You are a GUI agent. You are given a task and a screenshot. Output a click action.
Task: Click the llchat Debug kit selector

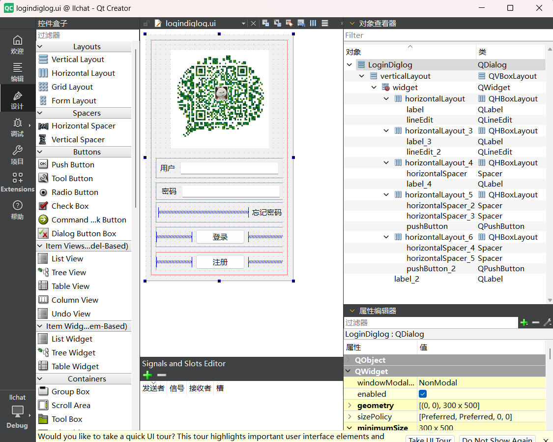click(x=17, y=411)
